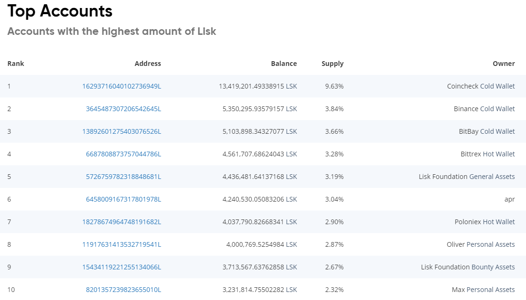Open address 15434119221255134066L

(121, 267)
